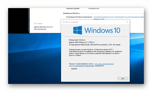The width and height of the screenshot is (152, 92).
Task: Open the "Условия лицензионного соглашения" link in the System window
Action: (119, 18)
